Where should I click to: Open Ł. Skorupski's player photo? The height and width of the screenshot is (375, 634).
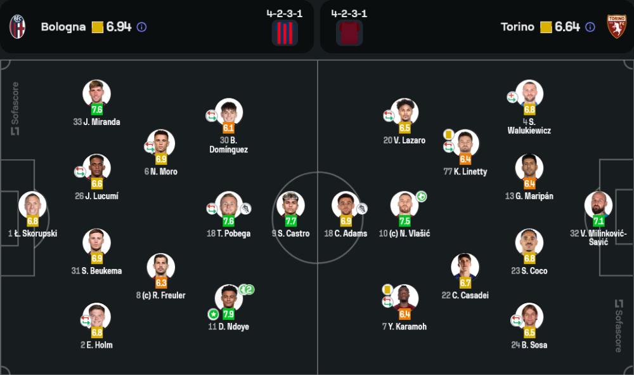(x=32, y=205)
